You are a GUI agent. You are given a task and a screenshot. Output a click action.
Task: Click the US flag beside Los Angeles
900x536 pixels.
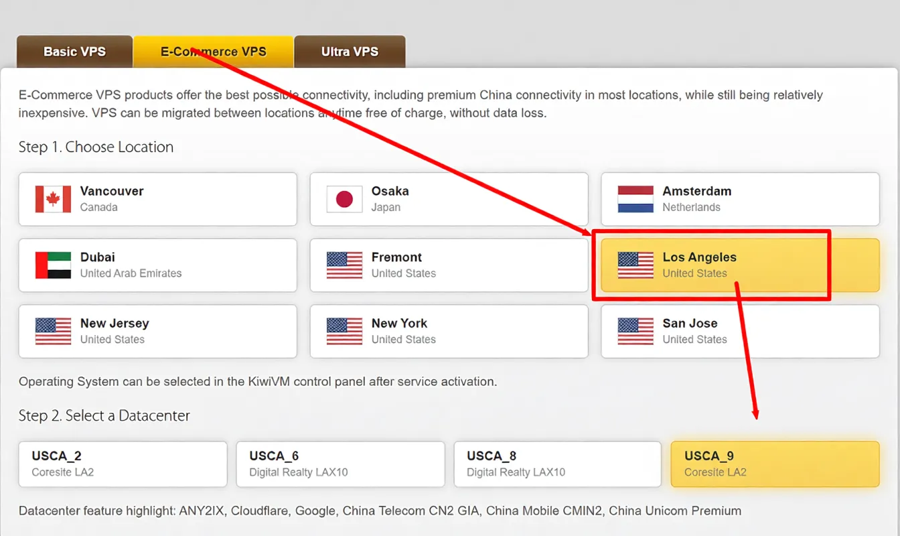635,265
